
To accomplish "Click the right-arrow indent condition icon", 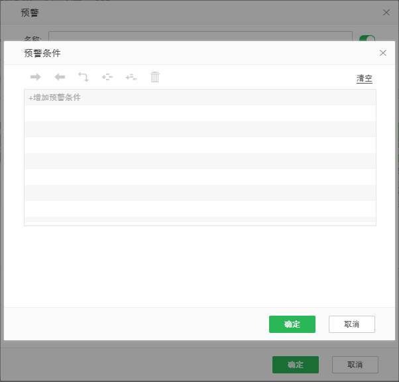I will pos(36,77).
